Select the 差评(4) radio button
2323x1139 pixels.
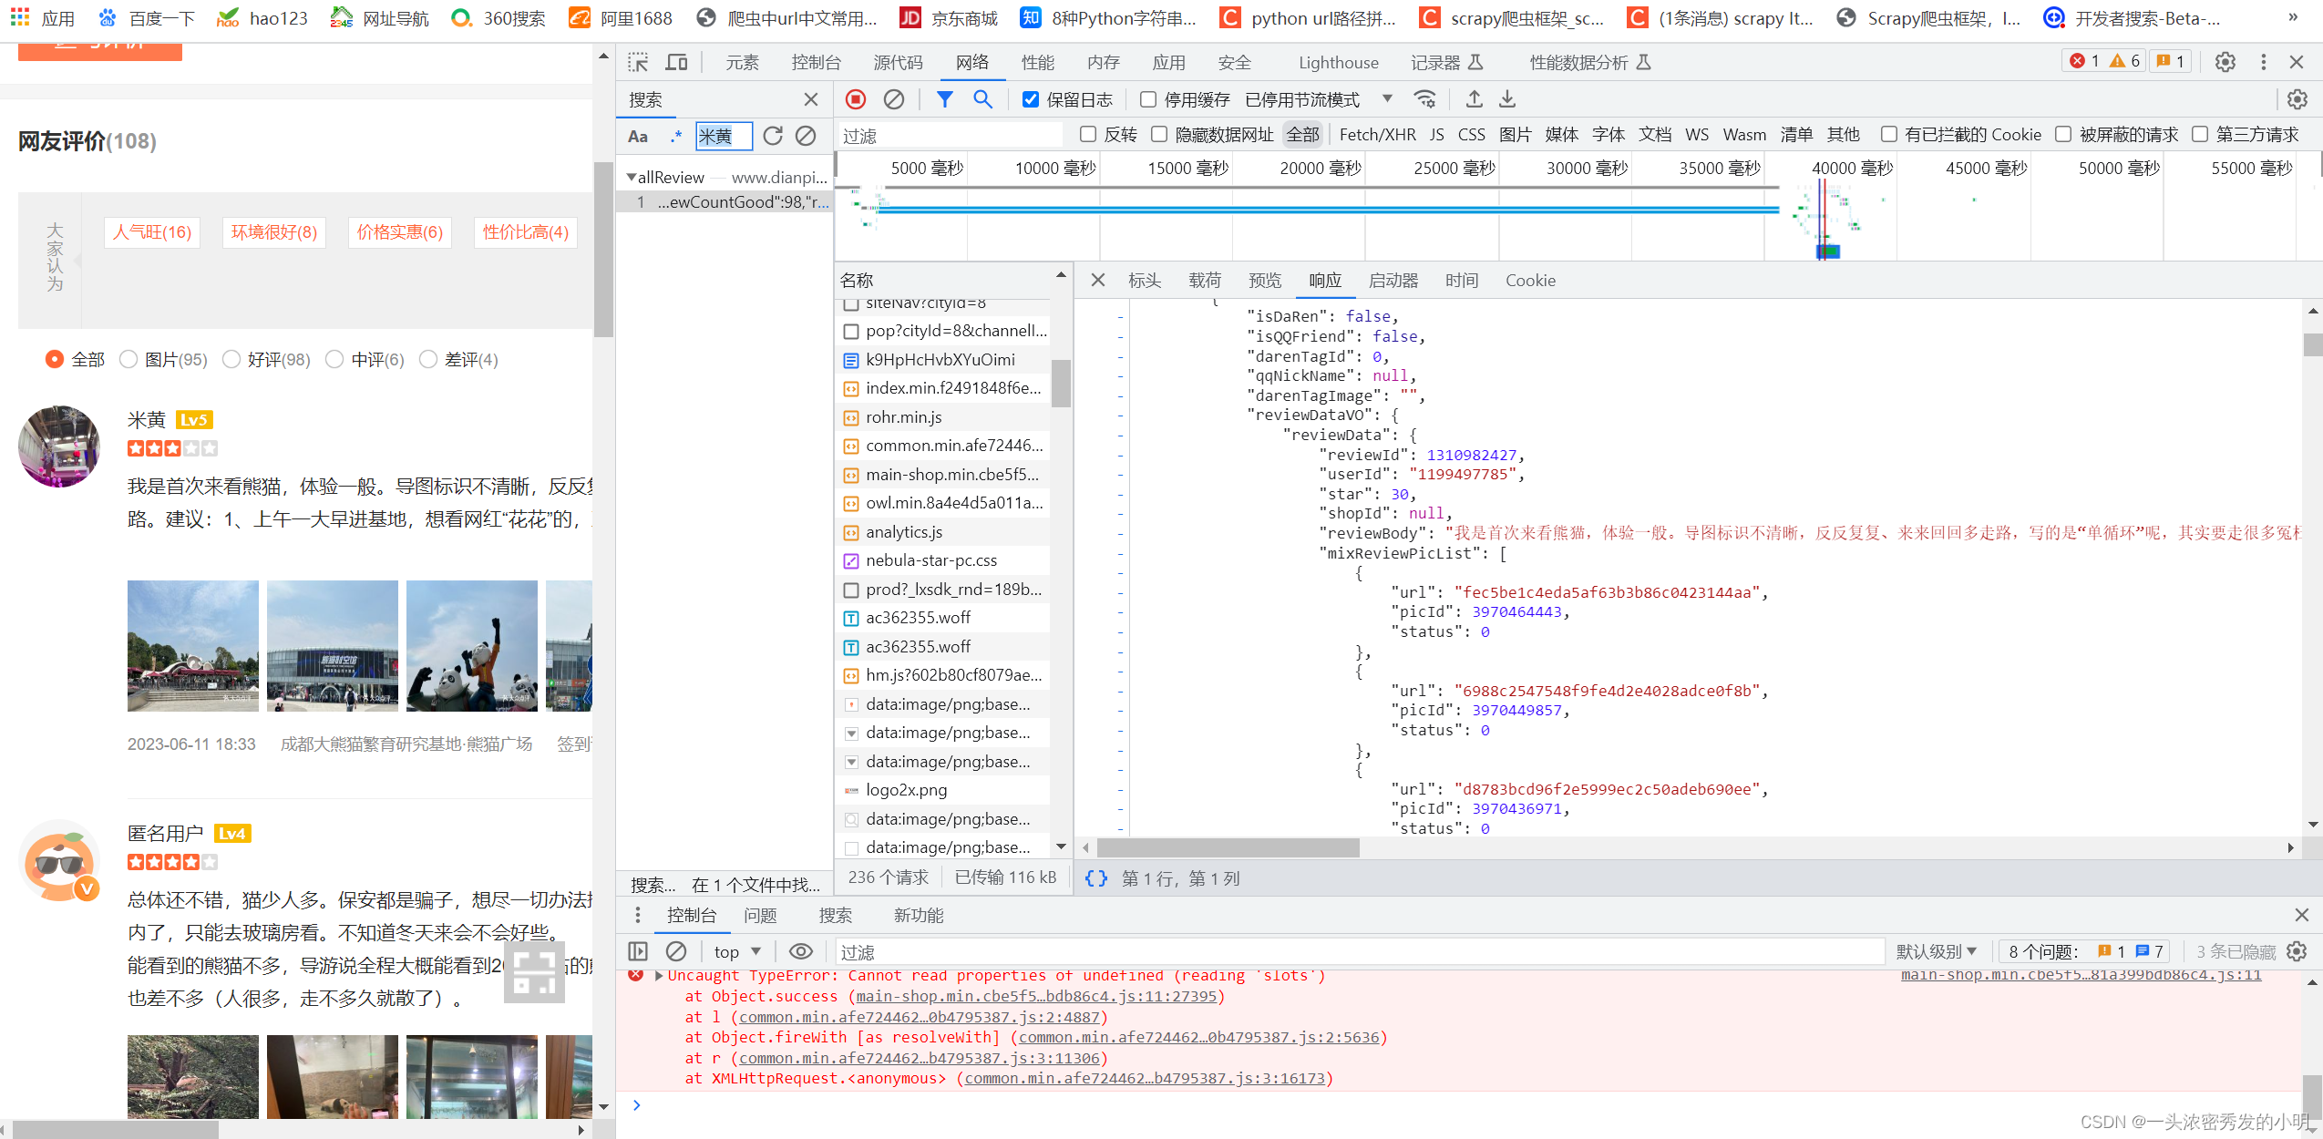point(428,360)
